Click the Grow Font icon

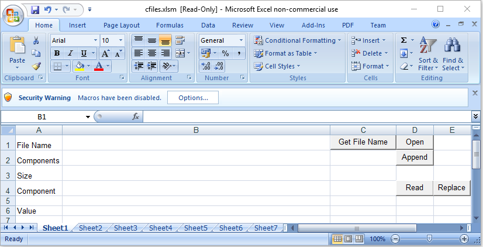(105, 53)
